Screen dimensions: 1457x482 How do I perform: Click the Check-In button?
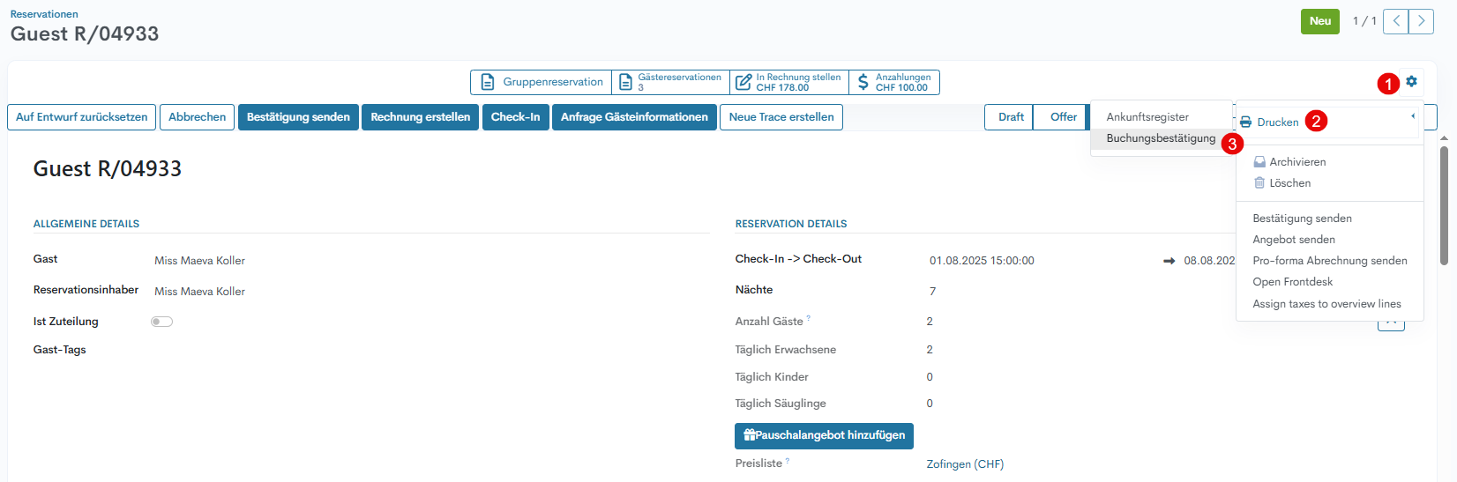[x=515, y=117]
